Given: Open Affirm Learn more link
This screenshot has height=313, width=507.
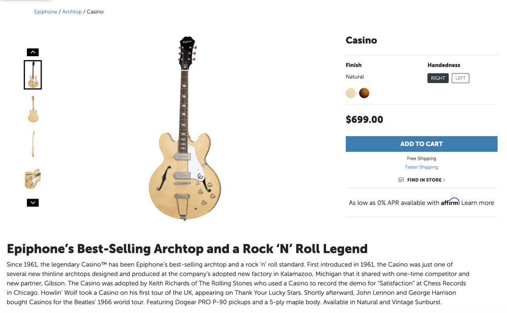Looking at the screenshot, I should click(x=478, y=203).
